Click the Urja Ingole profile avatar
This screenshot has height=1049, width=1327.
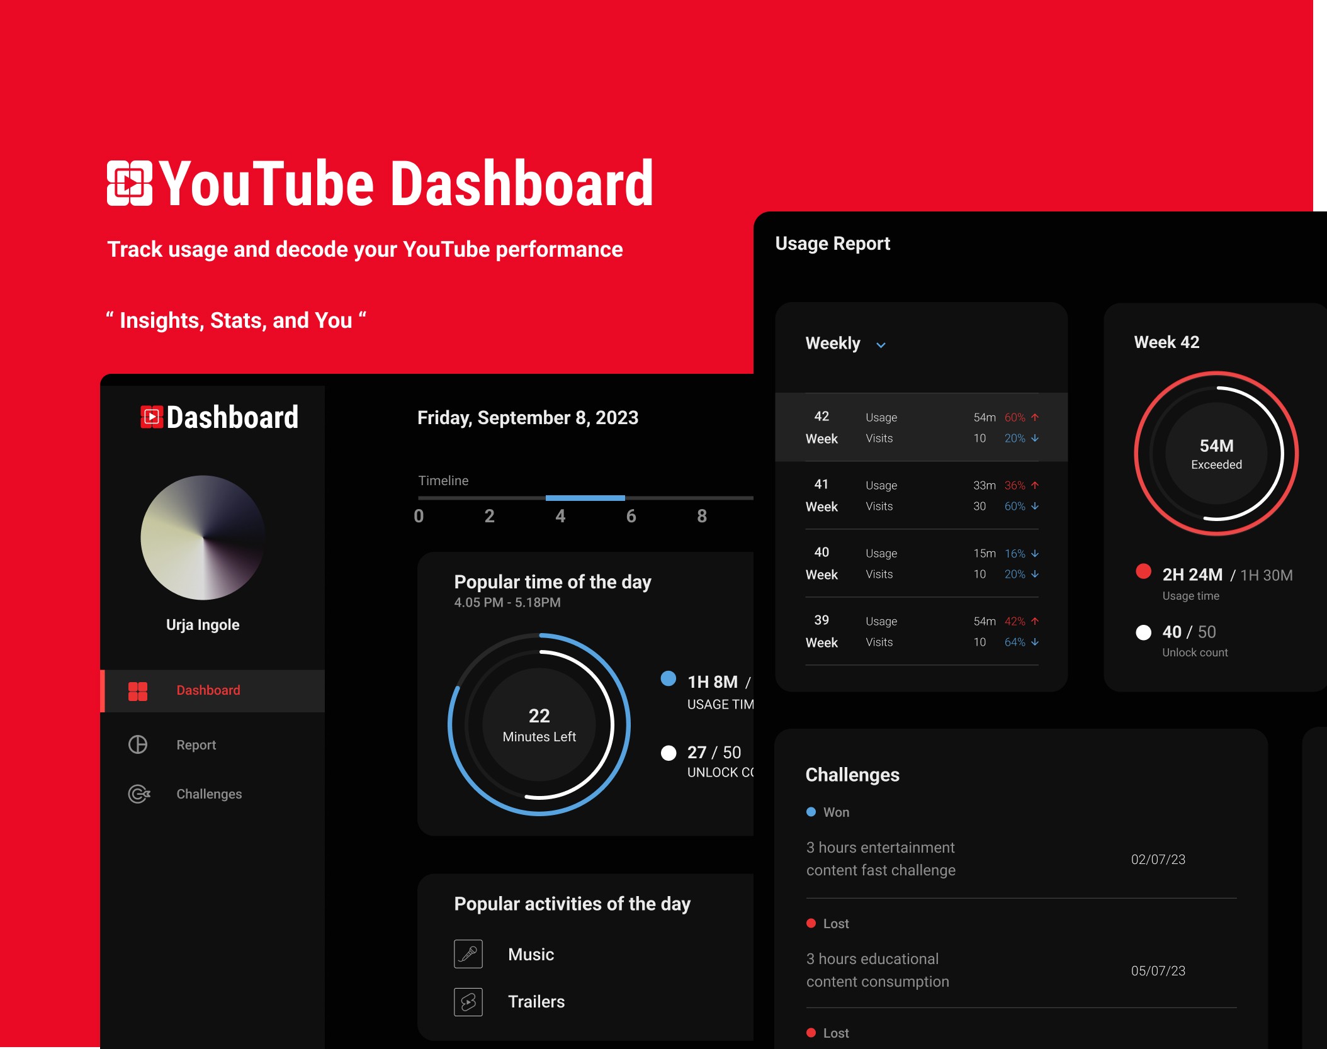tap(203, 537)
